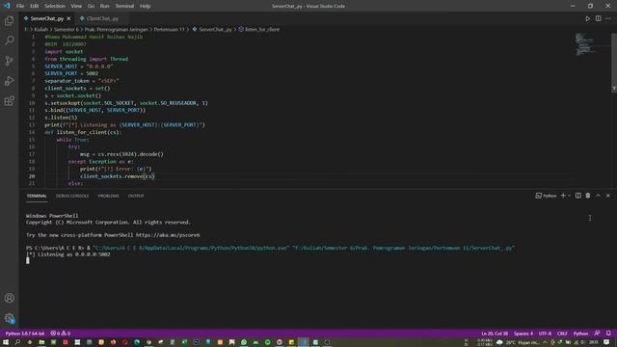Select Python 3.8.7 64-bit interpreter
The image size is (617, 347).
click(x=25, y=334)
